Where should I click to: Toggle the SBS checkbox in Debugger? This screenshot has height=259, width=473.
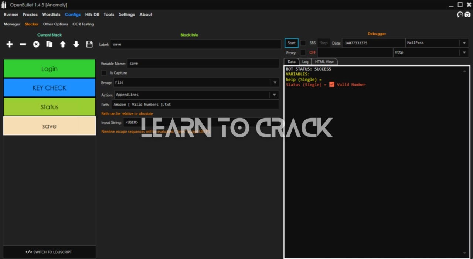[303, 43]
